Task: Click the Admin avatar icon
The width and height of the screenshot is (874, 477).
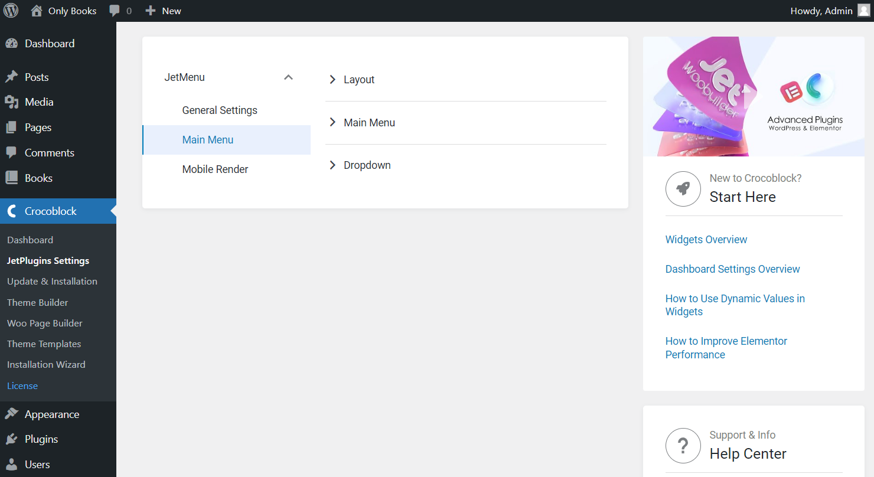Action: (x=863, y=11)
